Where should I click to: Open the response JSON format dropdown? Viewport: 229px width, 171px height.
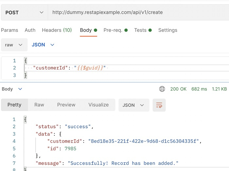pos(133,105)
